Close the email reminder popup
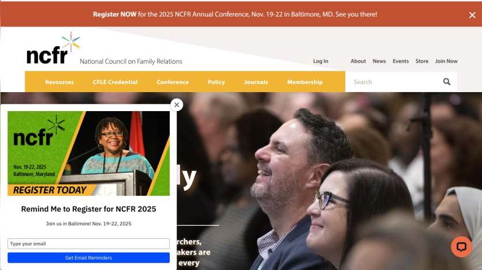 177,105
